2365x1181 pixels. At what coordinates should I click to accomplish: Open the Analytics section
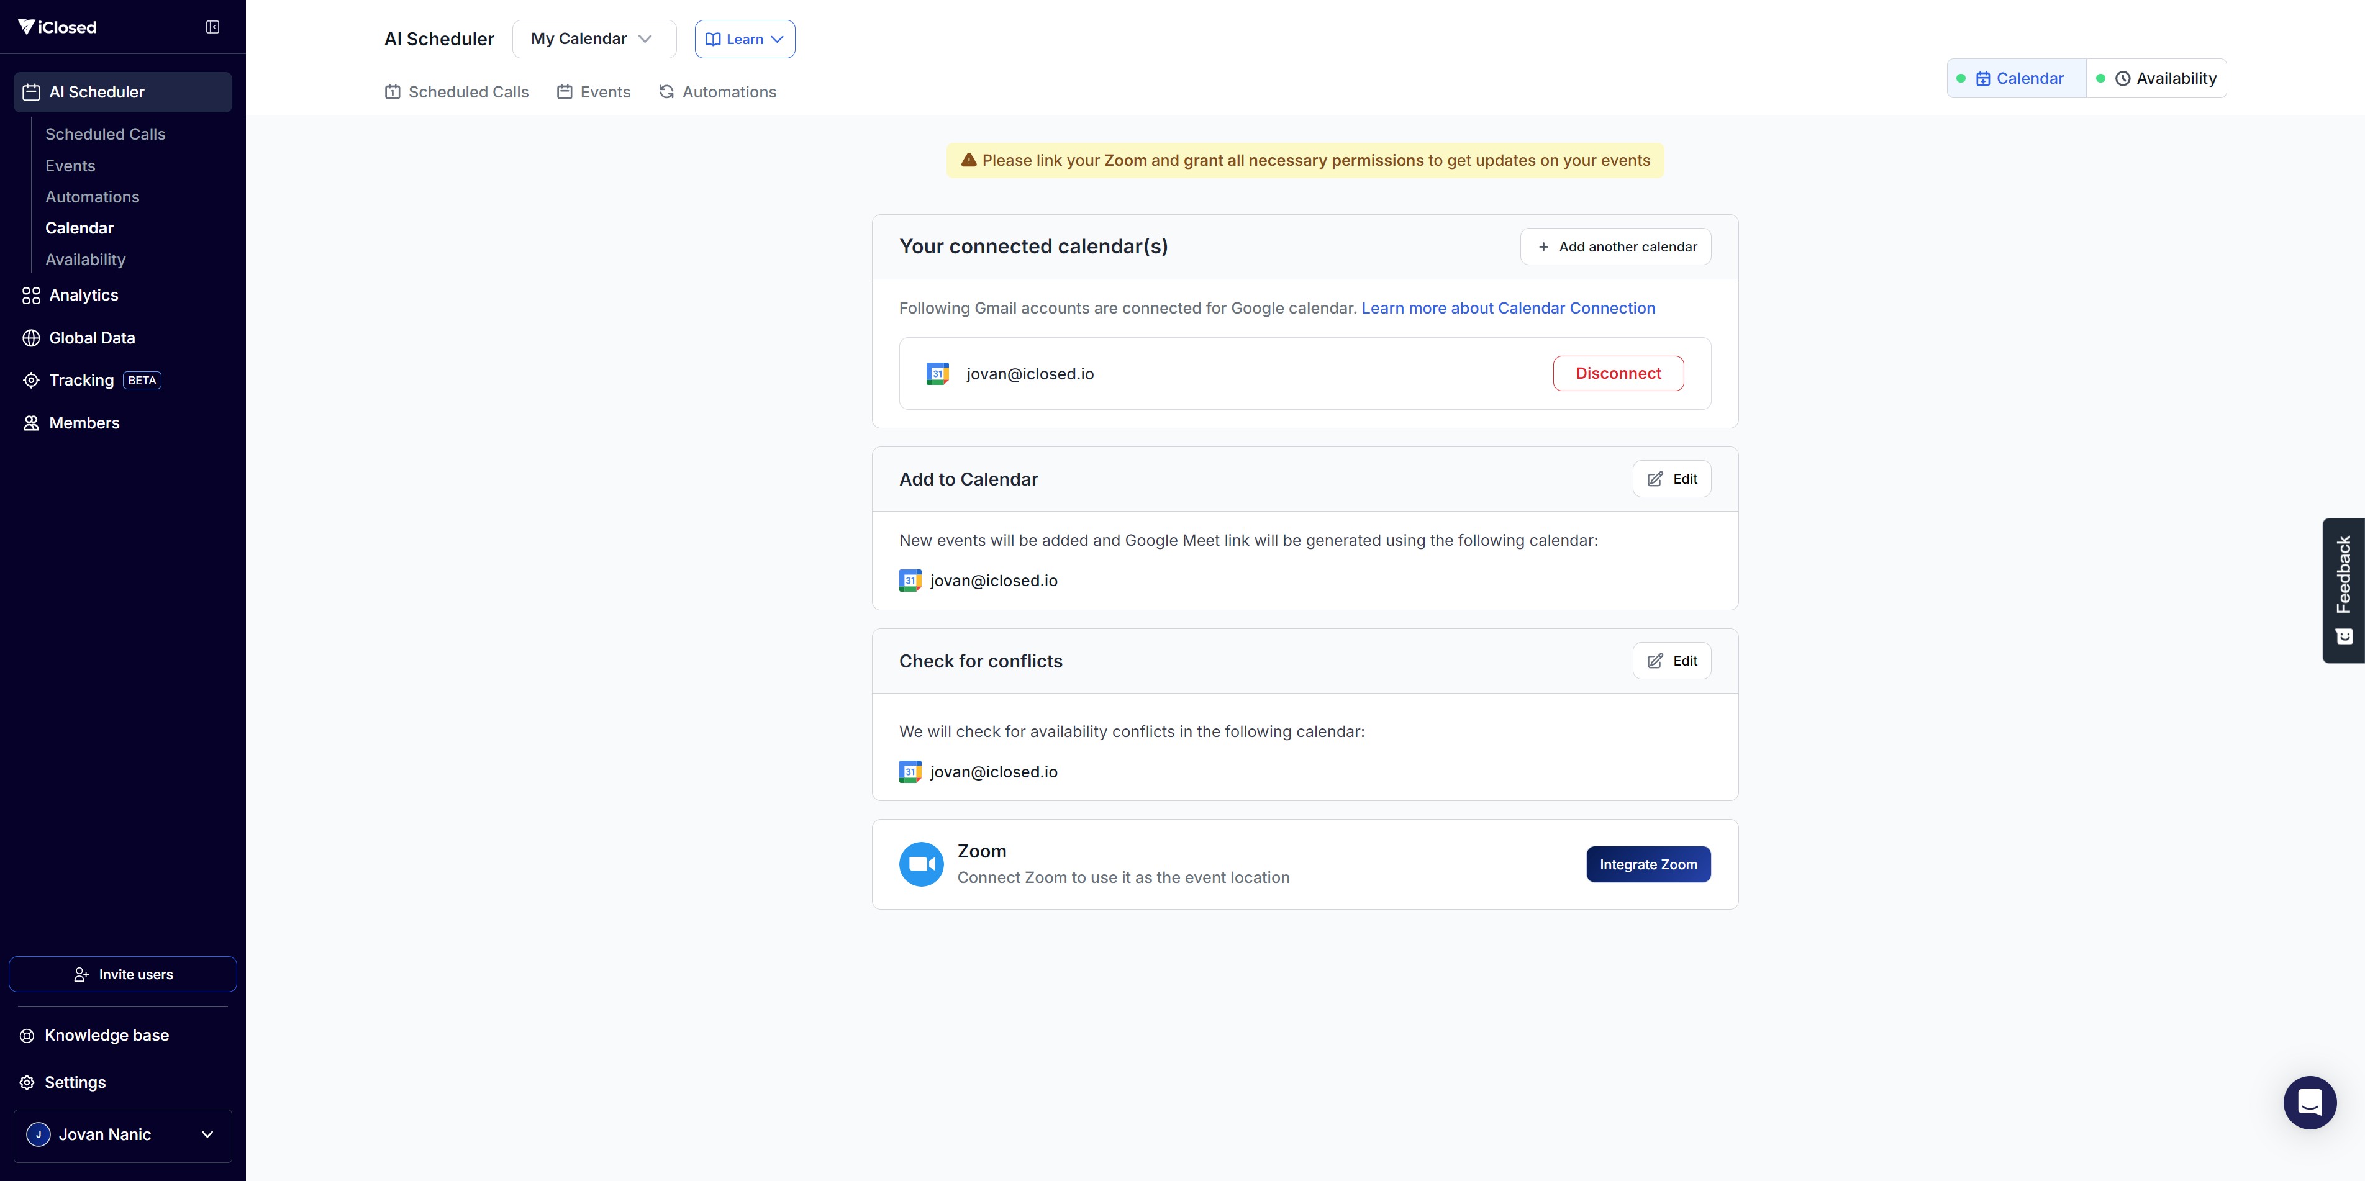click(84, 296)
